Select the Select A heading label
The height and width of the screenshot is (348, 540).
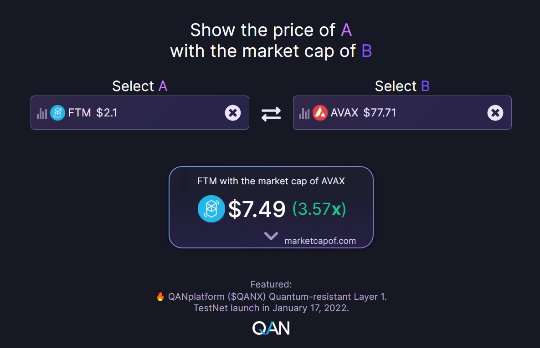[x=139, y=86]
